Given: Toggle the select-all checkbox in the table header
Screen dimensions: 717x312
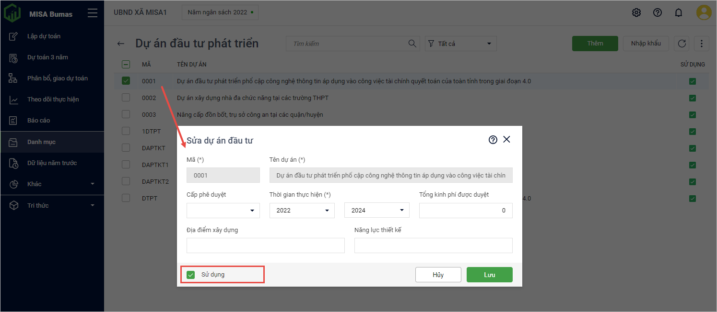Looking at the screenshot, I should (126, 65).
